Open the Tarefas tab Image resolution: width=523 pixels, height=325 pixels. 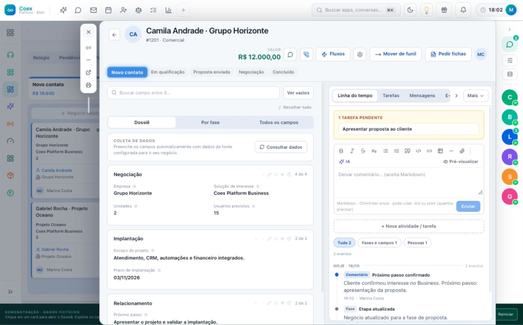[391, 96]
